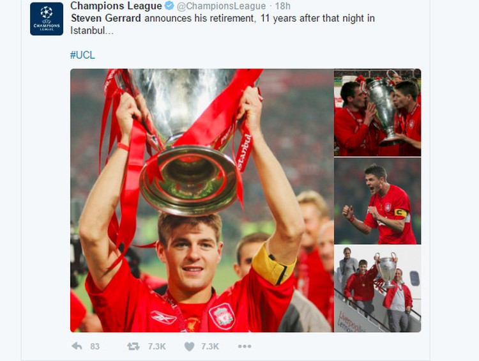The width and height of the screenshot is (479, 361).
Task: Like the tweet with heart icon
Action: click(x=190, y=346)
